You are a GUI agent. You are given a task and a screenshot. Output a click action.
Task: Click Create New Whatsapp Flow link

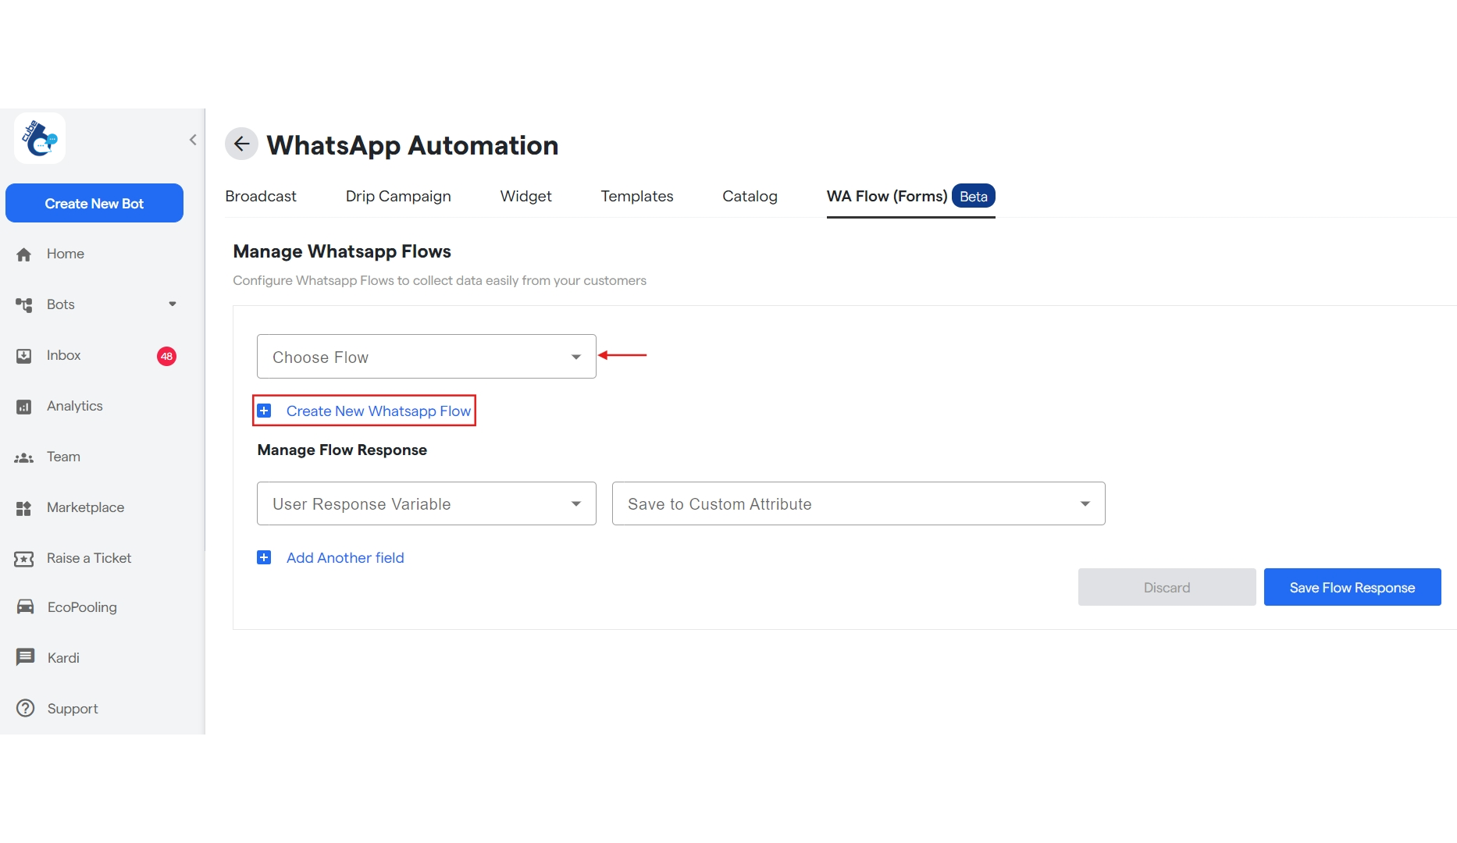coord(379,411)
